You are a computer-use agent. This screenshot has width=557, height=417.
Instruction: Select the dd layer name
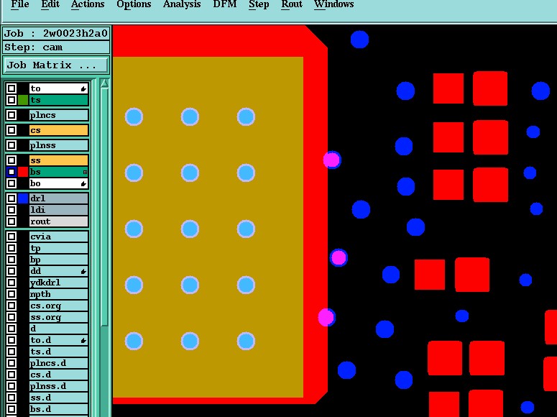click(59, 271)
